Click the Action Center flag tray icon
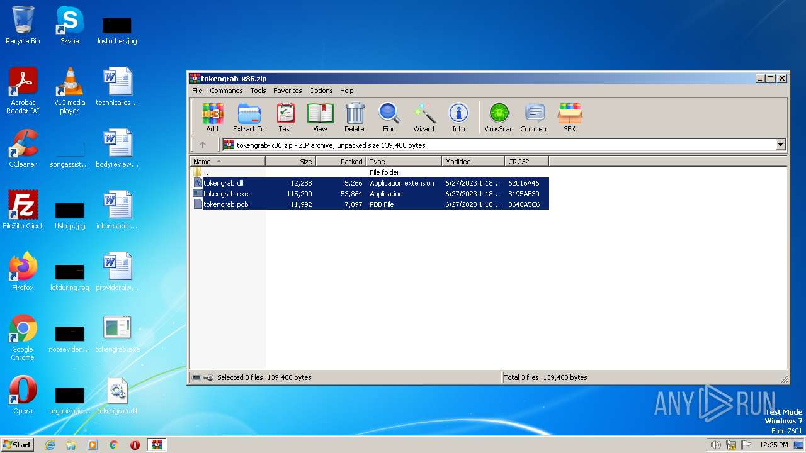 [x=746, y=445]
